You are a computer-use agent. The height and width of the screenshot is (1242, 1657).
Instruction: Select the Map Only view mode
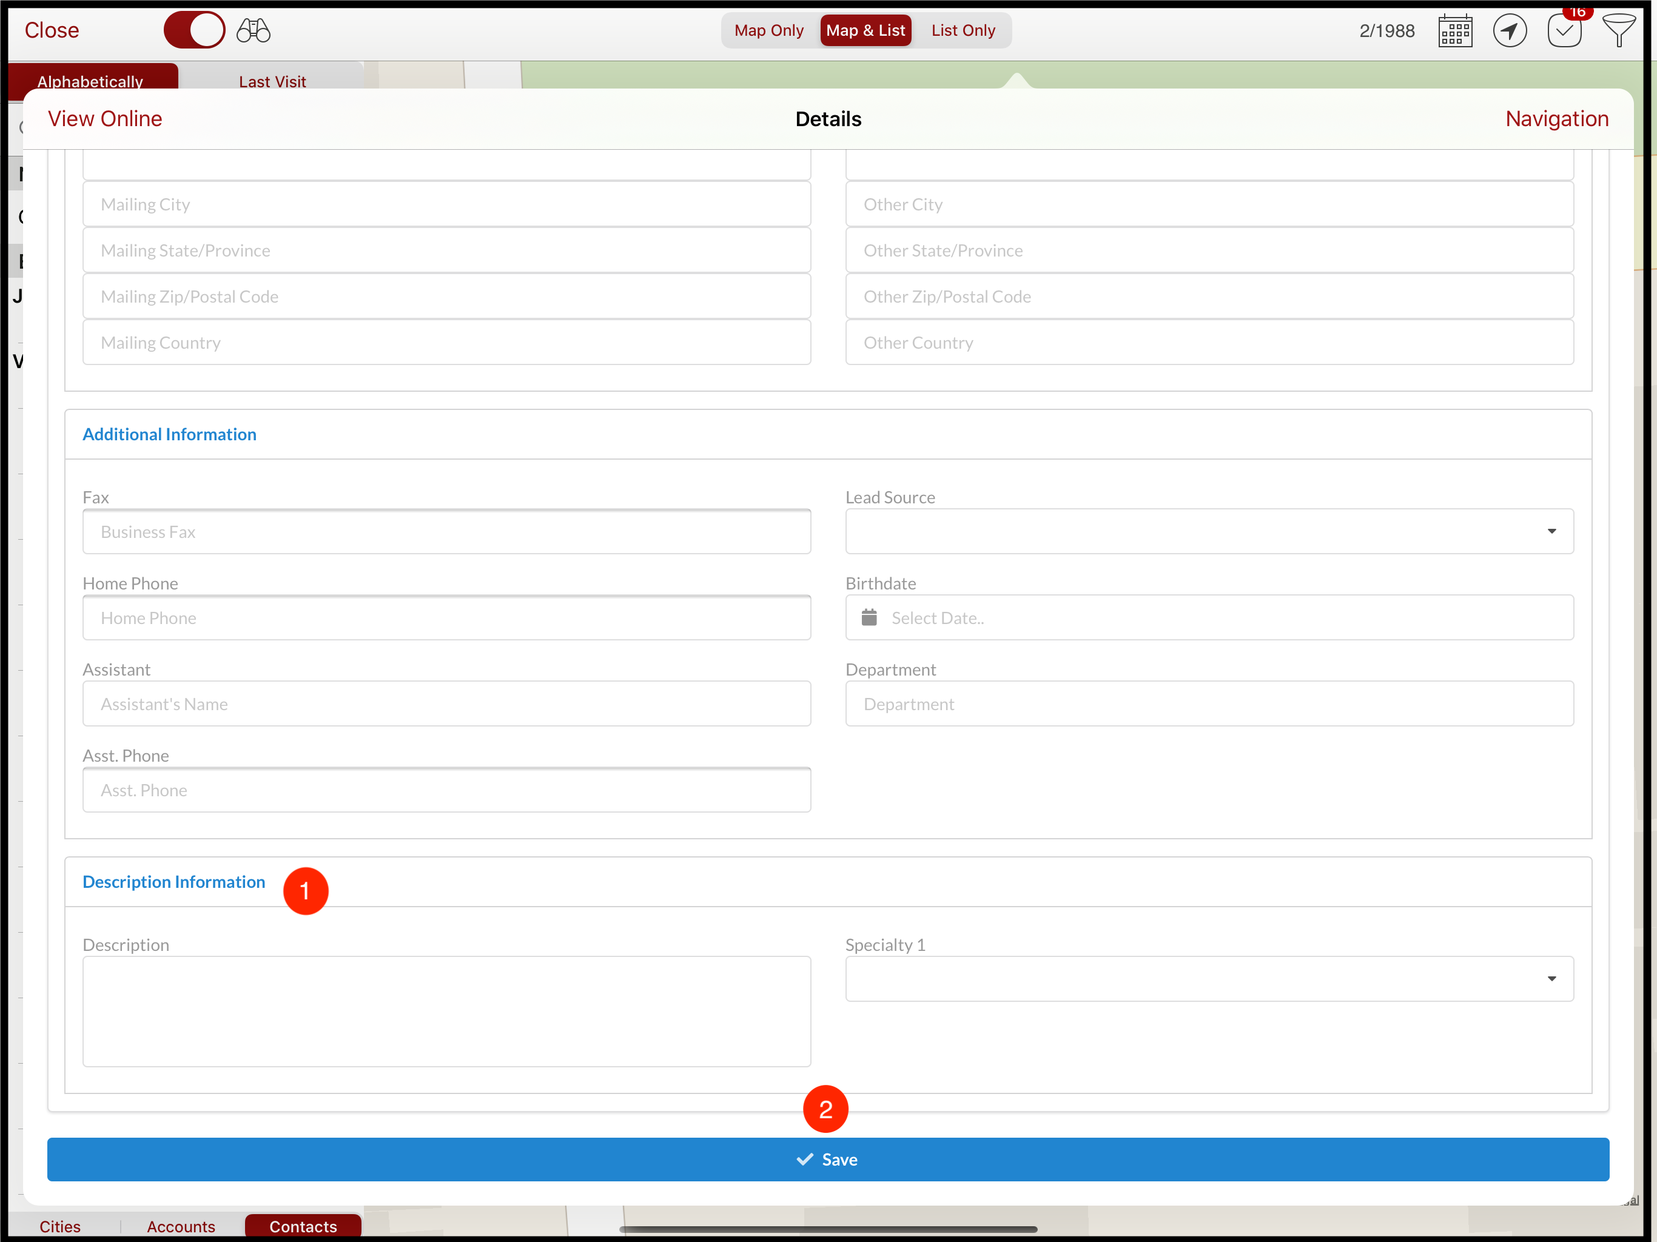pos(768,30)
